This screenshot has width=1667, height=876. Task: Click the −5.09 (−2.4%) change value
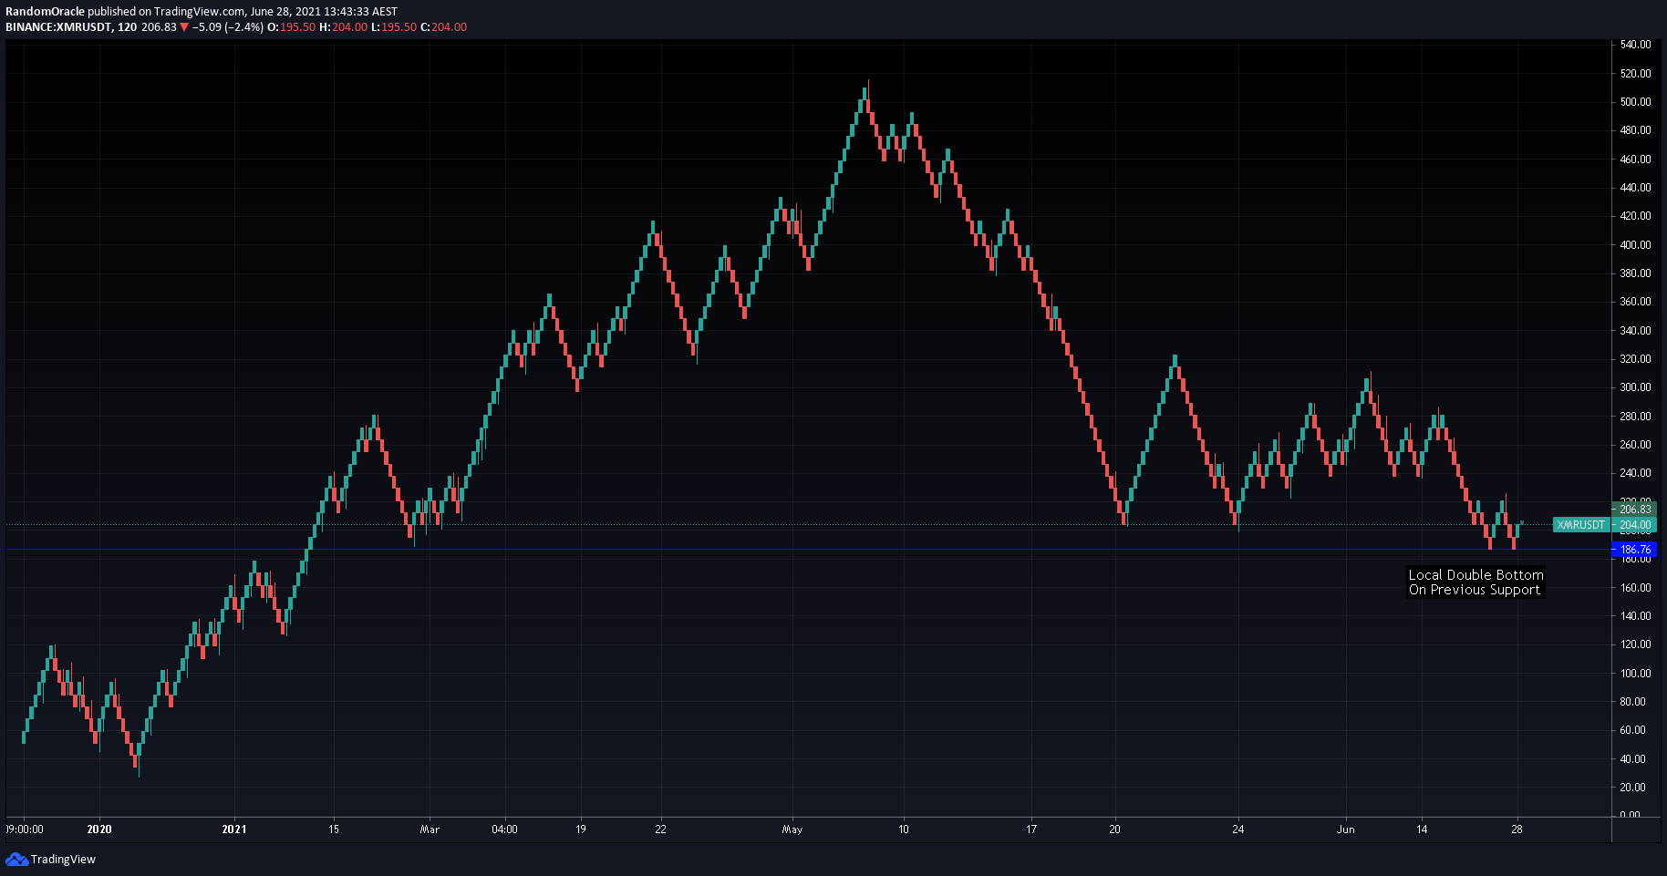coord(228,27)
